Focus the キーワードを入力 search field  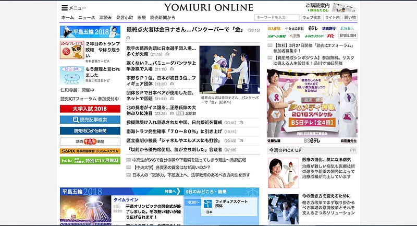point(277,18)
